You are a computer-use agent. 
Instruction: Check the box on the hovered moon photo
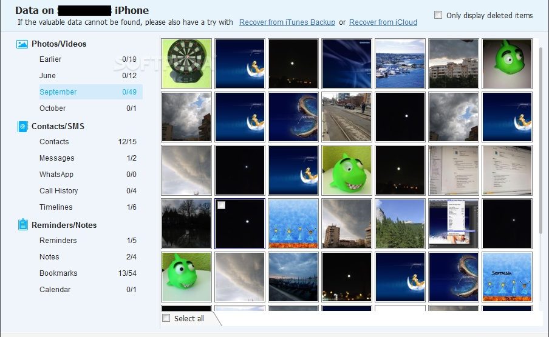(221, 205)
